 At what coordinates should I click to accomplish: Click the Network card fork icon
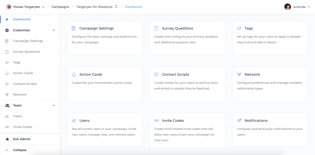pos(239,74)
